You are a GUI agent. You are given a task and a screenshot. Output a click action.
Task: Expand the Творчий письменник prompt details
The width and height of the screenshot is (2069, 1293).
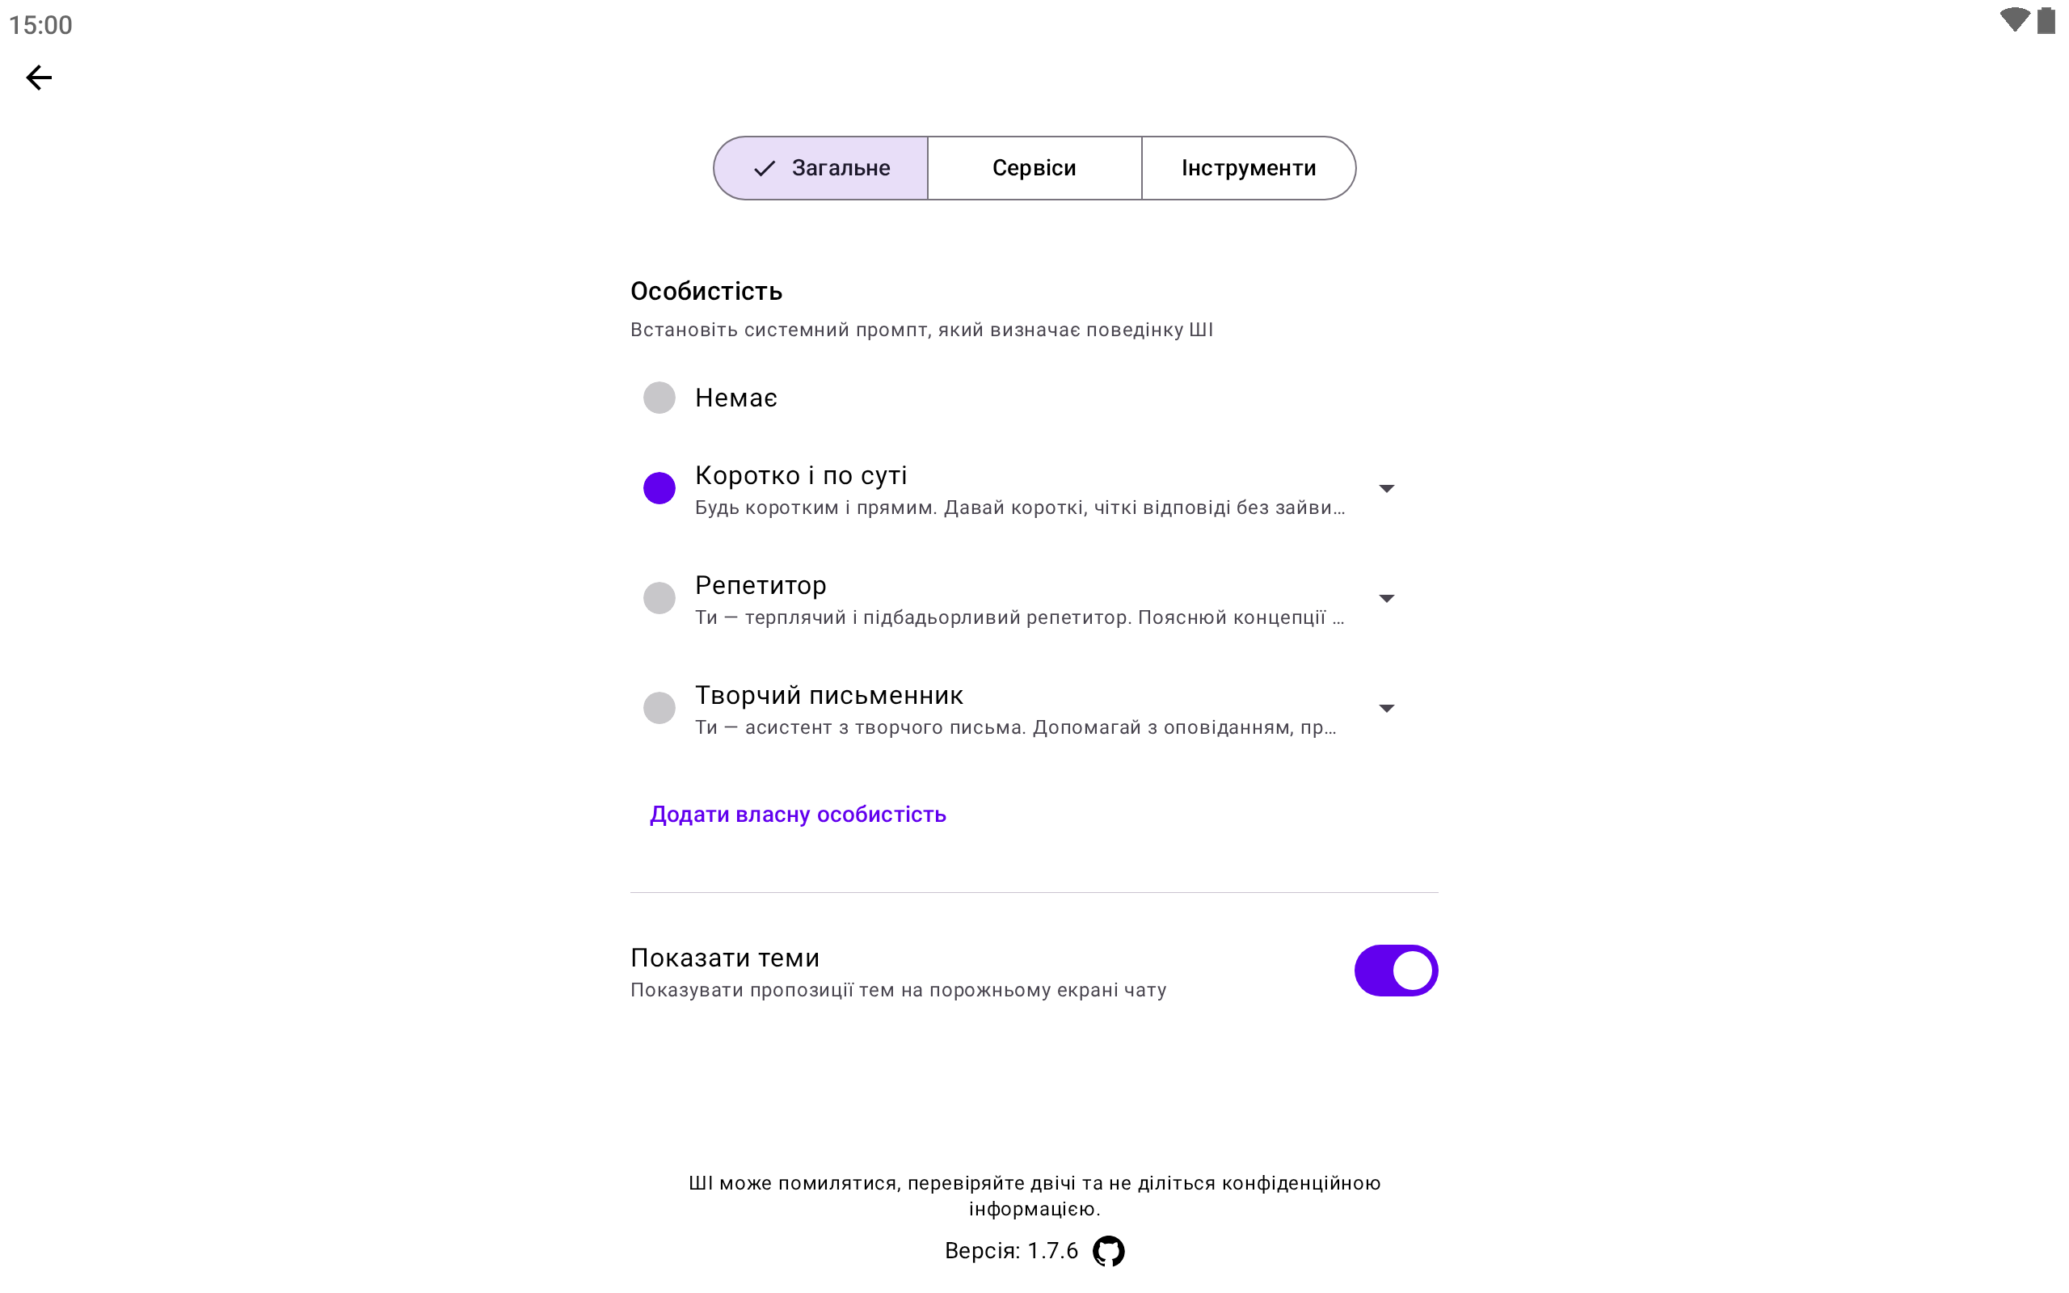(1387, 708)
